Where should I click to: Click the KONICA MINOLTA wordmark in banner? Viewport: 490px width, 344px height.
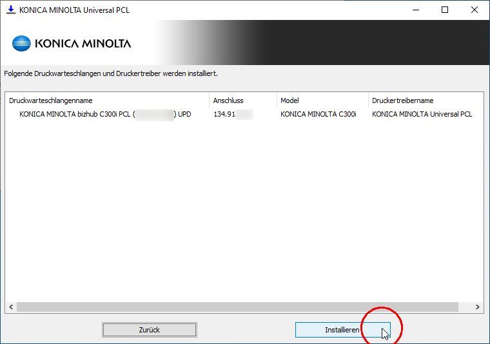click(83, 44)
